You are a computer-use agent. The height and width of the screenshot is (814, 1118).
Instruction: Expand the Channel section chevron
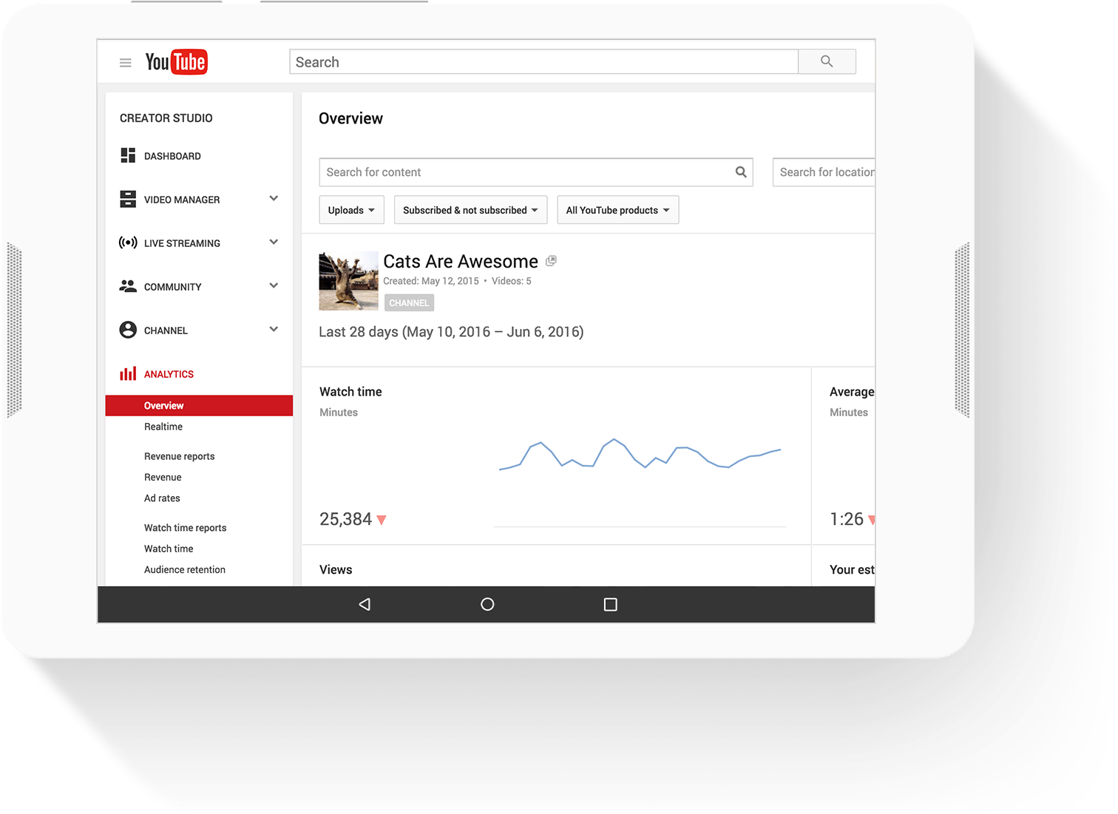(274, 329)
